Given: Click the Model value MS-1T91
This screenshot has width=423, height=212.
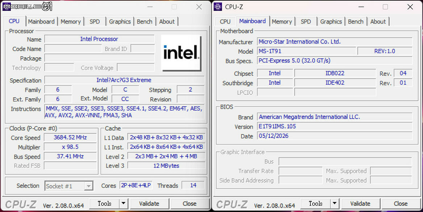Looking at the screenshot, I should coord(306,51).
